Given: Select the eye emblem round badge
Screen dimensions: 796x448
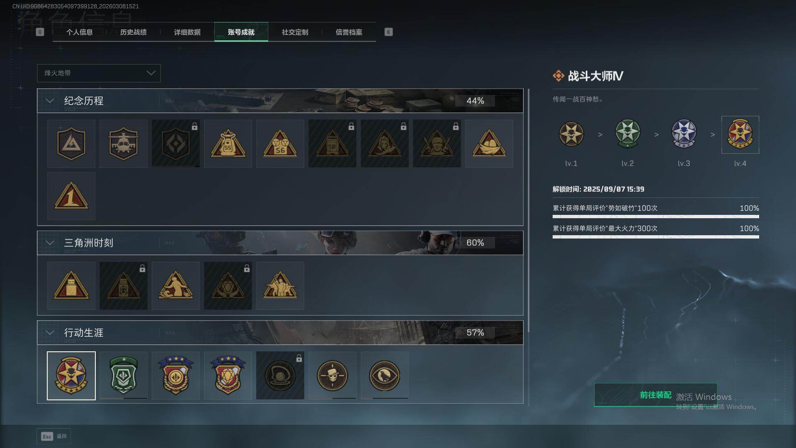Looking at the screenshot, I should click(384, 375).
